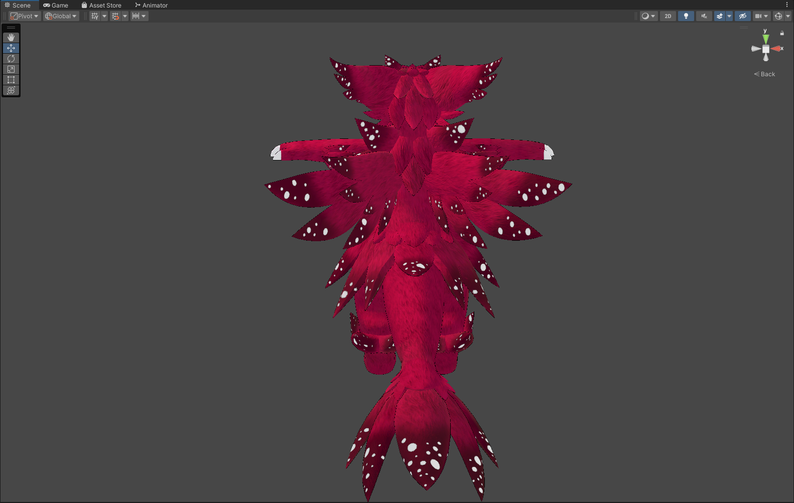Open the grid snapping settings arrow
794x503 pixels.
click(x=125, y=16)
